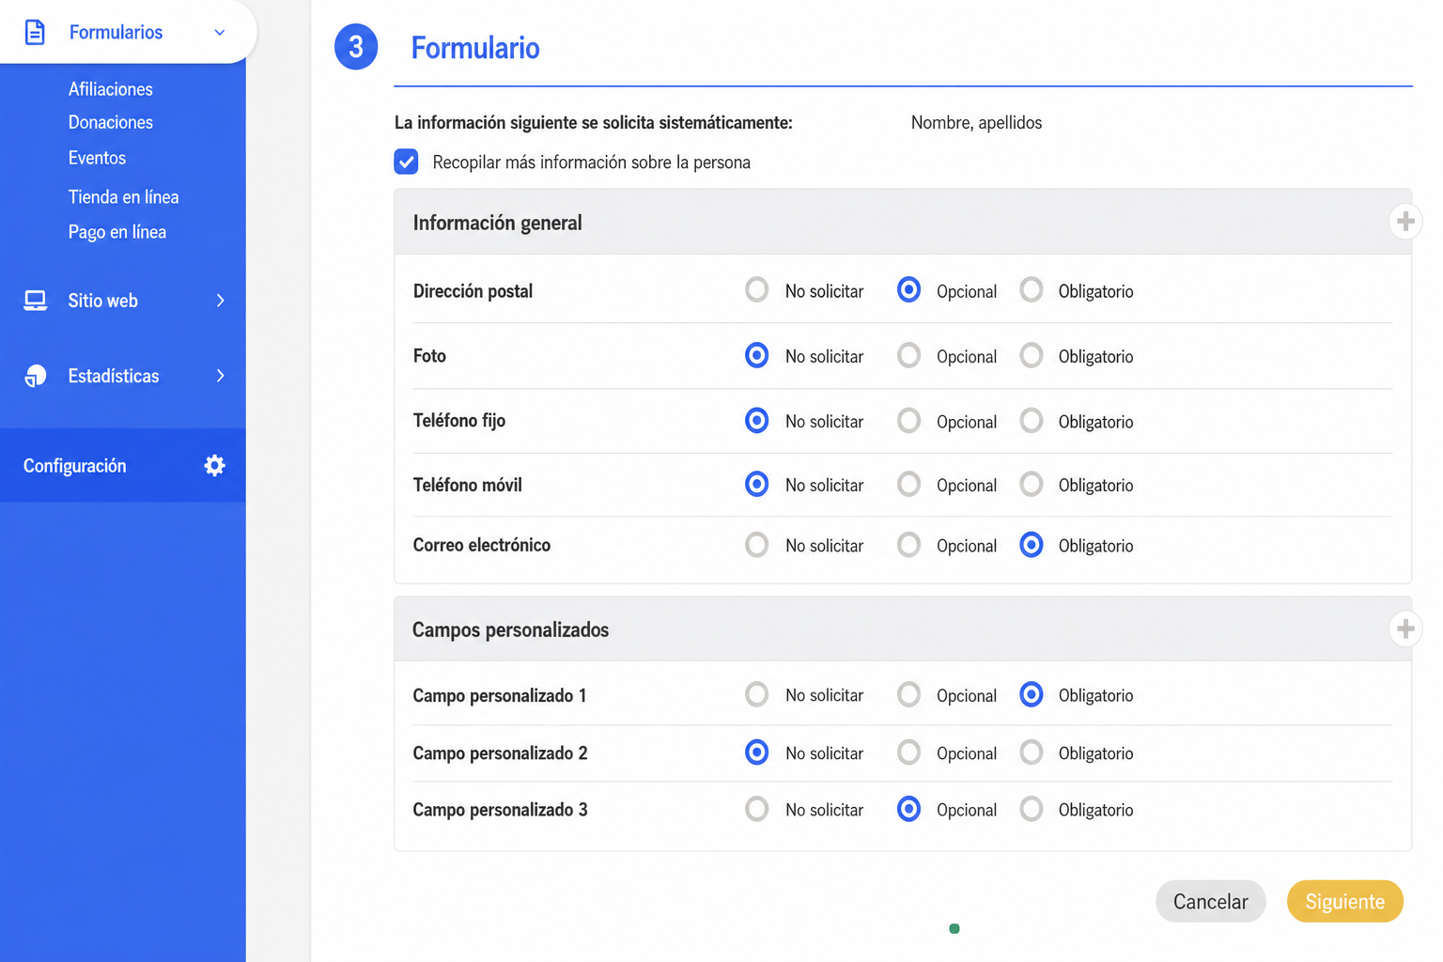1443x962 pixels.
Task: Click the Estadísticas pie chart icon
Action: [35, 376]
